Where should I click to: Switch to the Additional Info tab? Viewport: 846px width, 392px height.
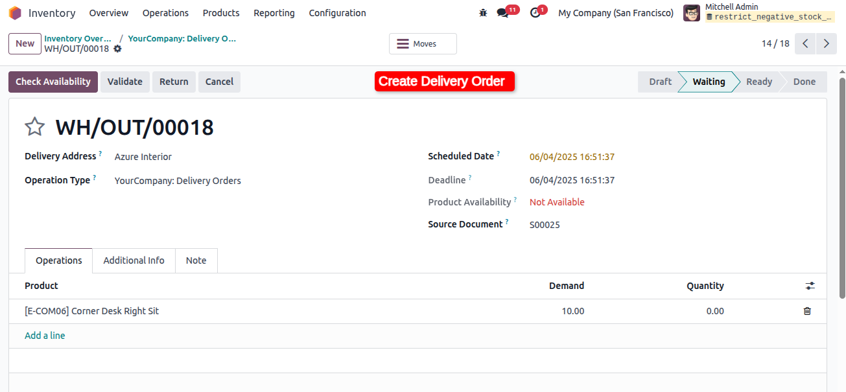[134, 260]
